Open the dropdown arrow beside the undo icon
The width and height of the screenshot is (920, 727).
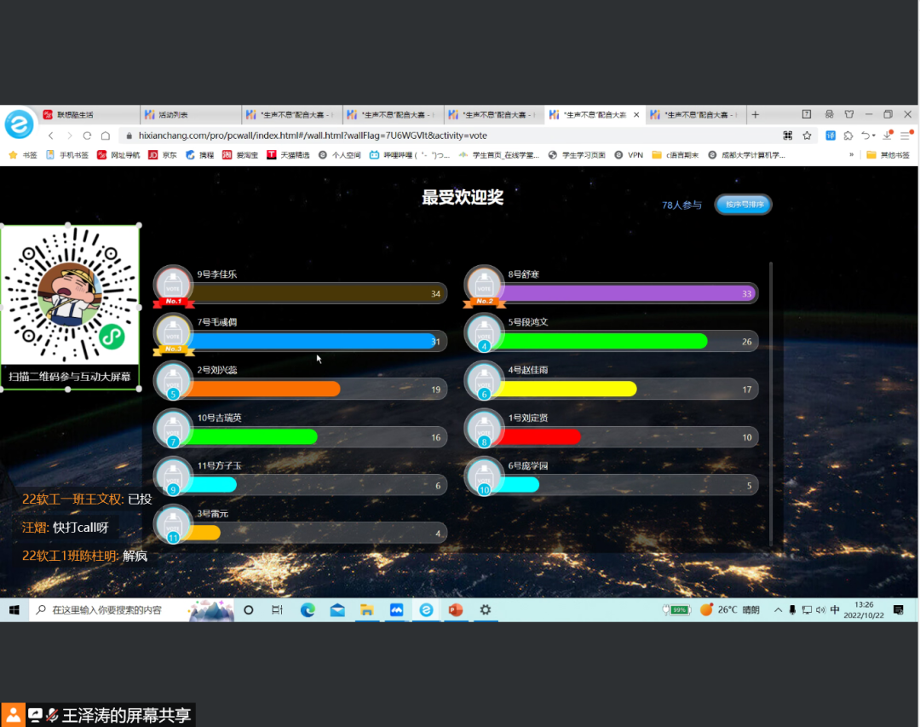(x=873, y=136)
